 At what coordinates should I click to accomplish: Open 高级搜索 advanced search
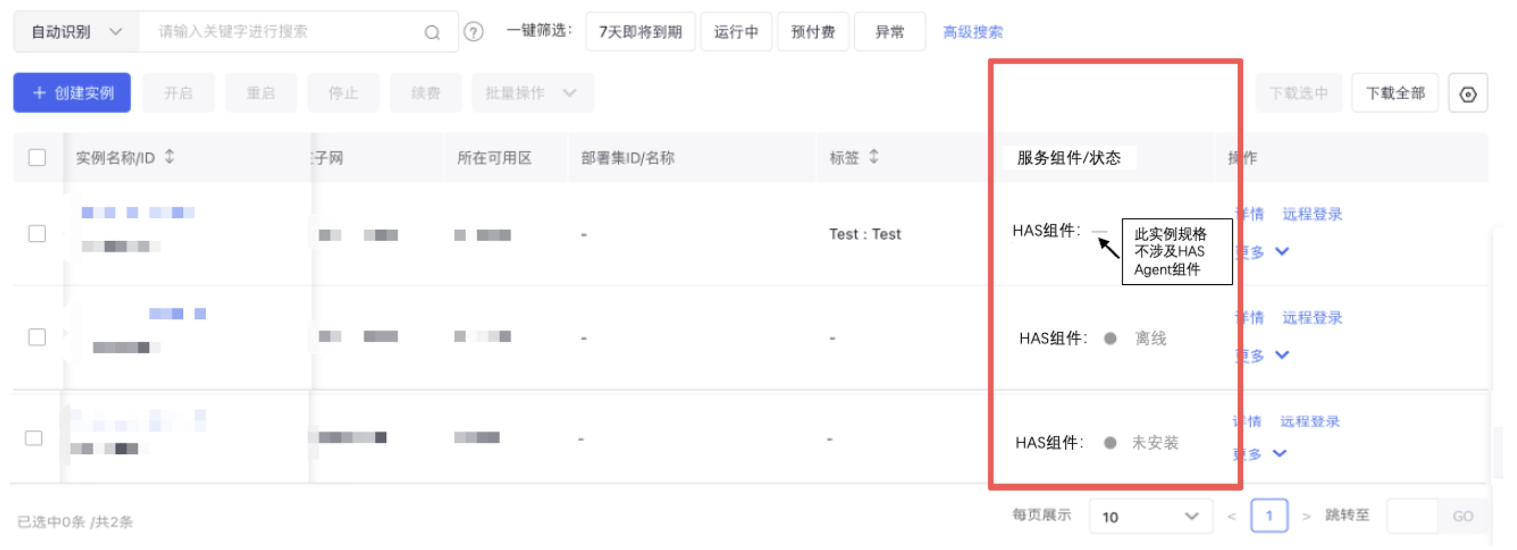coord(973,32)
